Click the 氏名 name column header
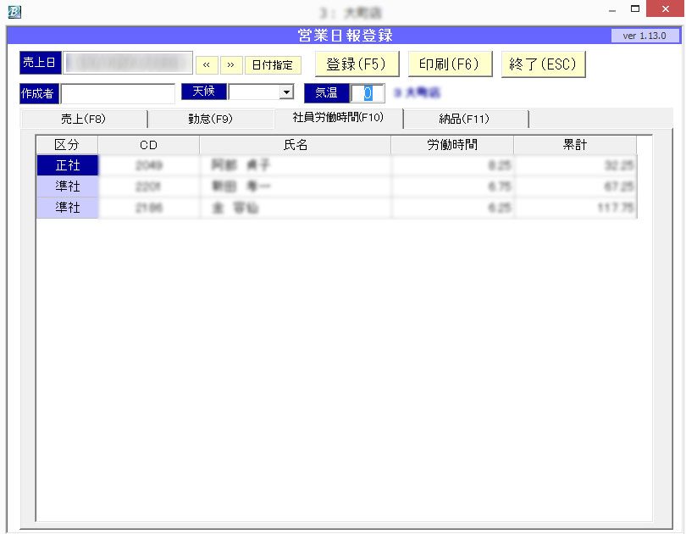This screenshot has height=534, width=686. click(295, 145)
